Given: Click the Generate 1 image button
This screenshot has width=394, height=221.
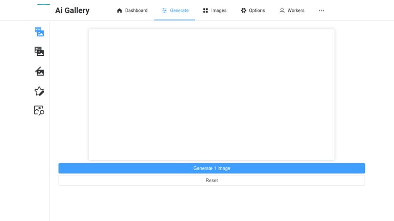Looking at the screenshot, I should tap(212, 168).
